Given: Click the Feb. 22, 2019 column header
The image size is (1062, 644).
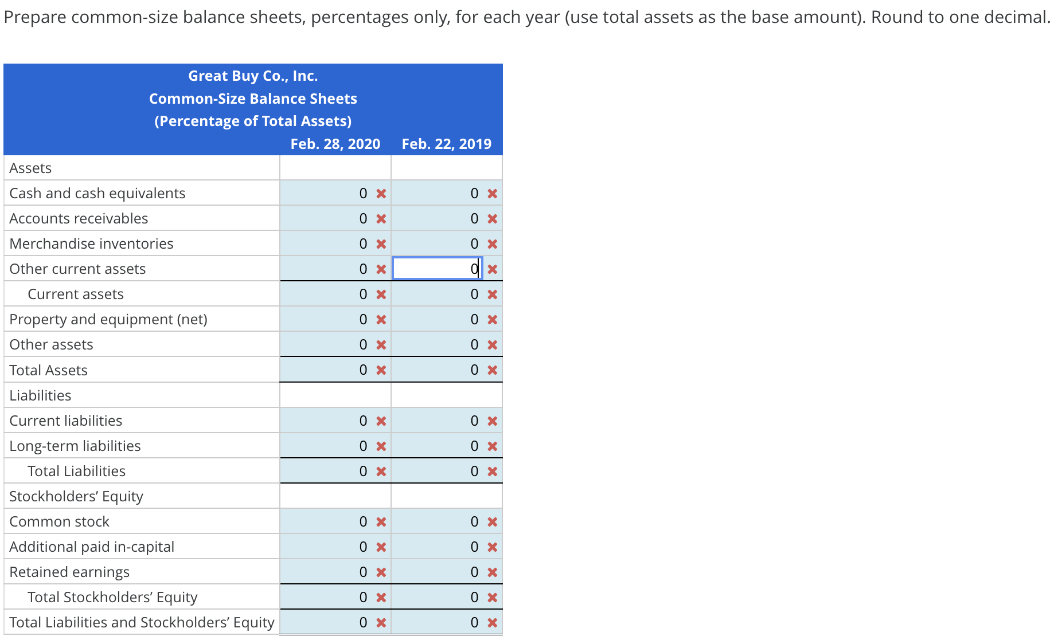Looking at the screenshot, I should (447, 144).
